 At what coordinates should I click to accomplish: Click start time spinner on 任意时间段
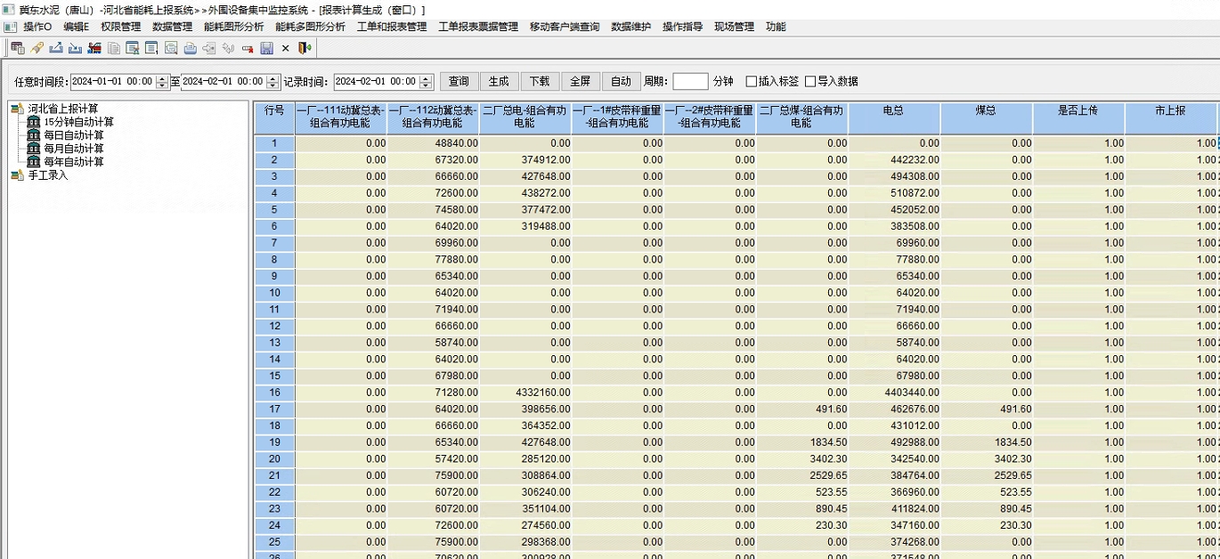coord(162,82)
